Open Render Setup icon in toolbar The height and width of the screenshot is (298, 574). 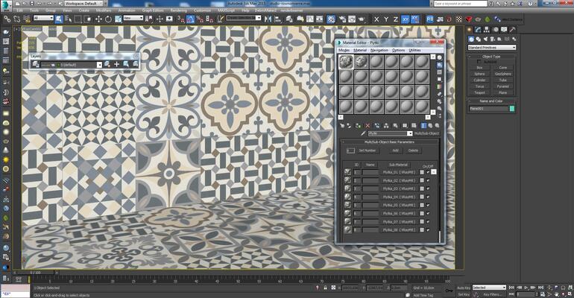coord(342,19)
